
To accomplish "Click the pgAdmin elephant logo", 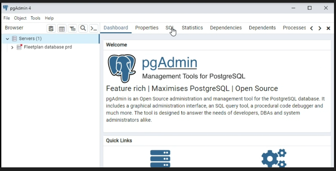I will click(x=122, y=68).
